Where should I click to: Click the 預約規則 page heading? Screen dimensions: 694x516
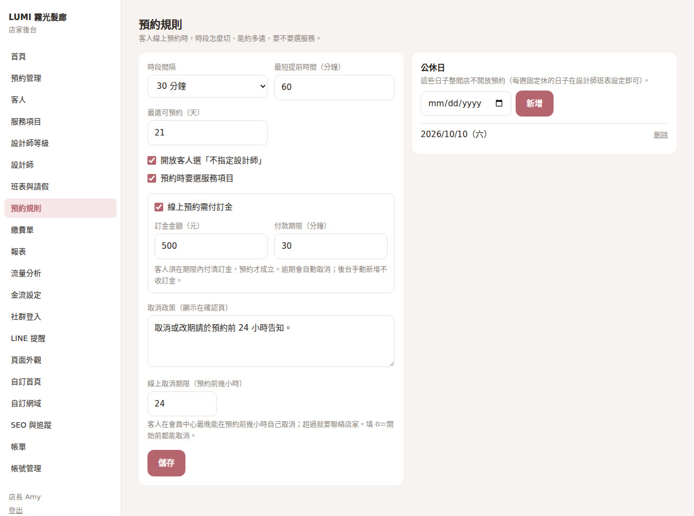[x=160, y=24]
